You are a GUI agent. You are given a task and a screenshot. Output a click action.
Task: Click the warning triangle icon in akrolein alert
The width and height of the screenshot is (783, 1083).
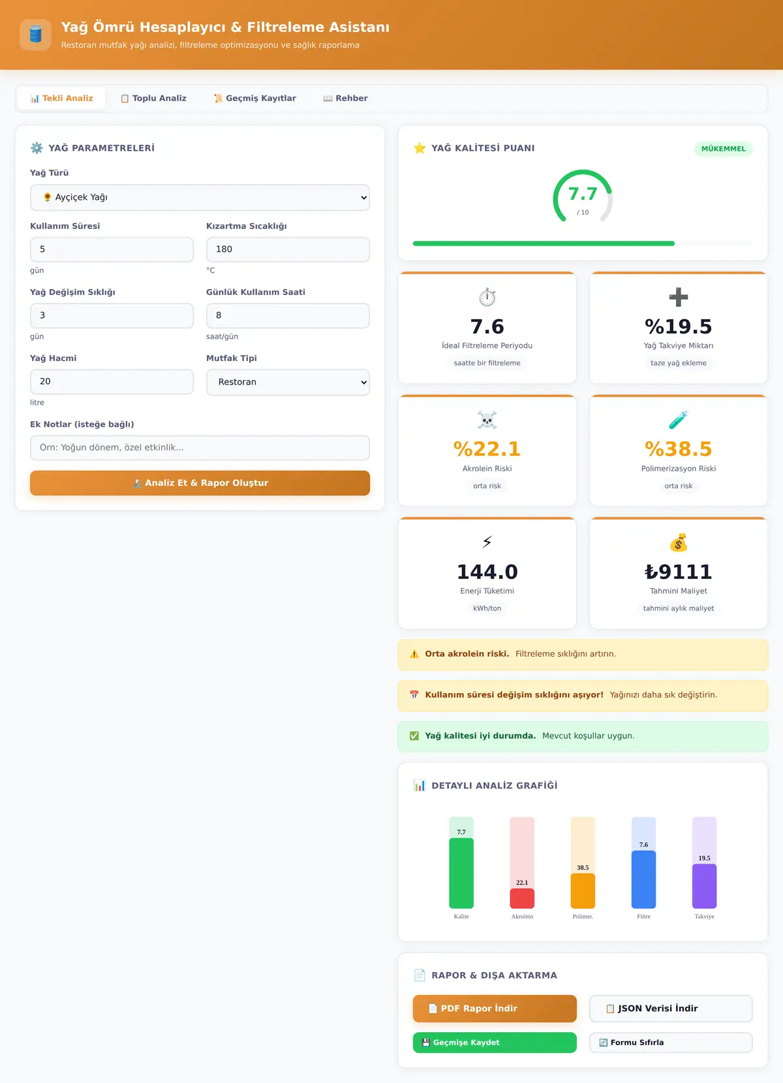[414, 654]
